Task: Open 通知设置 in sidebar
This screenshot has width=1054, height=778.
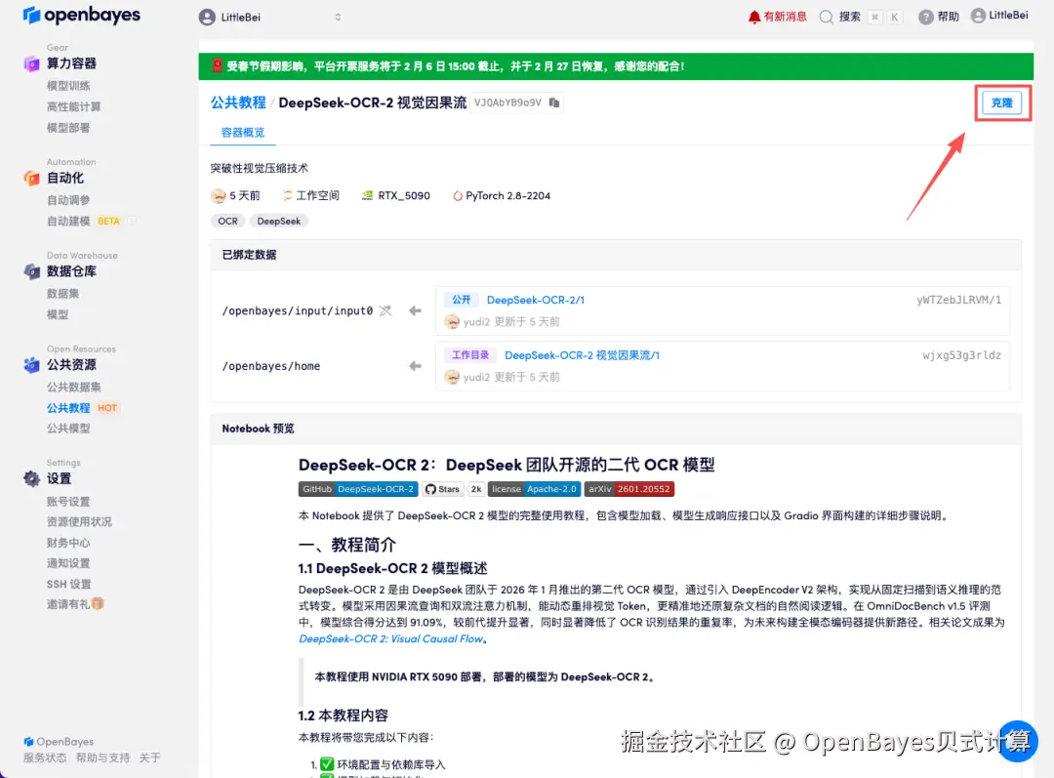Action: coord(68,563)
